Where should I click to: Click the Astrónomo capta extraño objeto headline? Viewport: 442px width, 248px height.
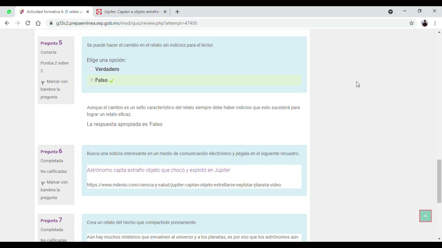pos(158,170)
